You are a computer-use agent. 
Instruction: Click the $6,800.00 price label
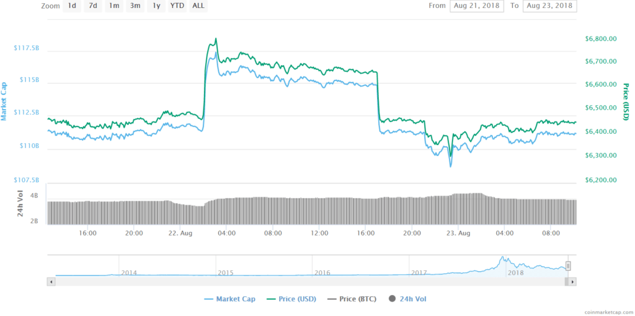[x=601, y=39]
